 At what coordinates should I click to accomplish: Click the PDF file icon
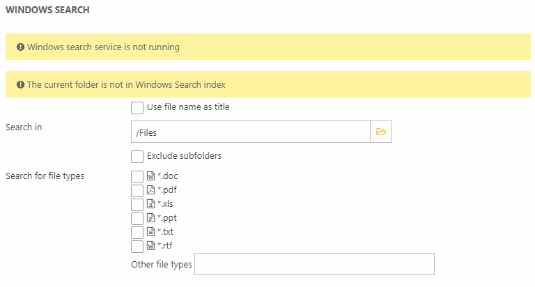coord(150,190)
